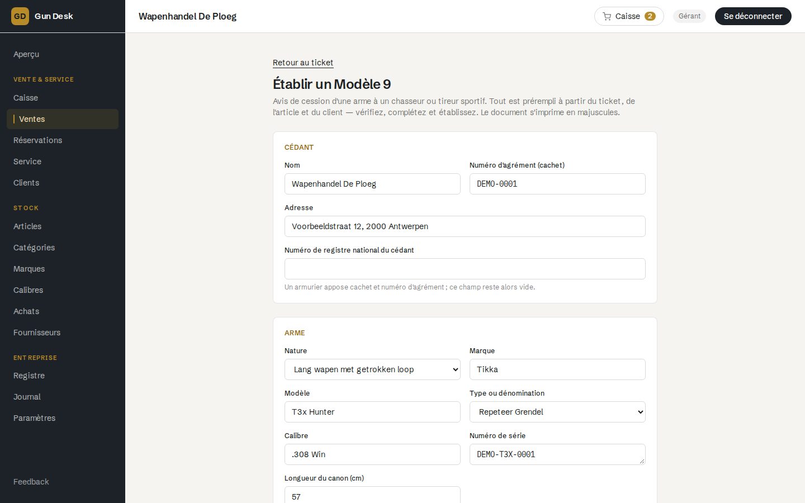Viewport: 805px width, 503px height.
Task: Click the cart count badge showing 2
Action: coord(650,16)
